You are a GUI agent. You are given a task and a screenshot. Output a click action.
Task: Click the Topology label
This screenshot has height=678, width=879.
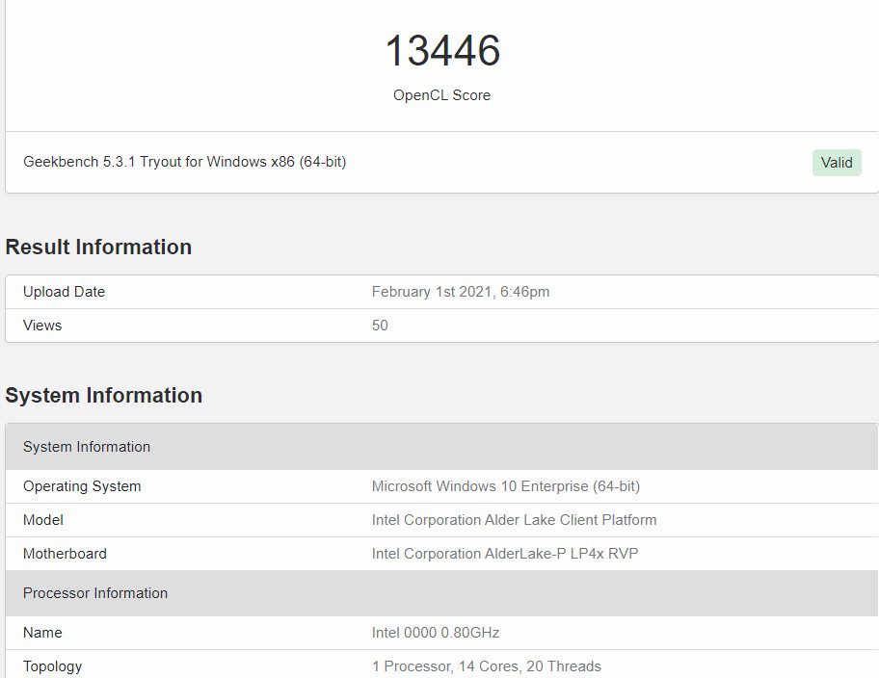pyautogui.click(x=52, y=666)
